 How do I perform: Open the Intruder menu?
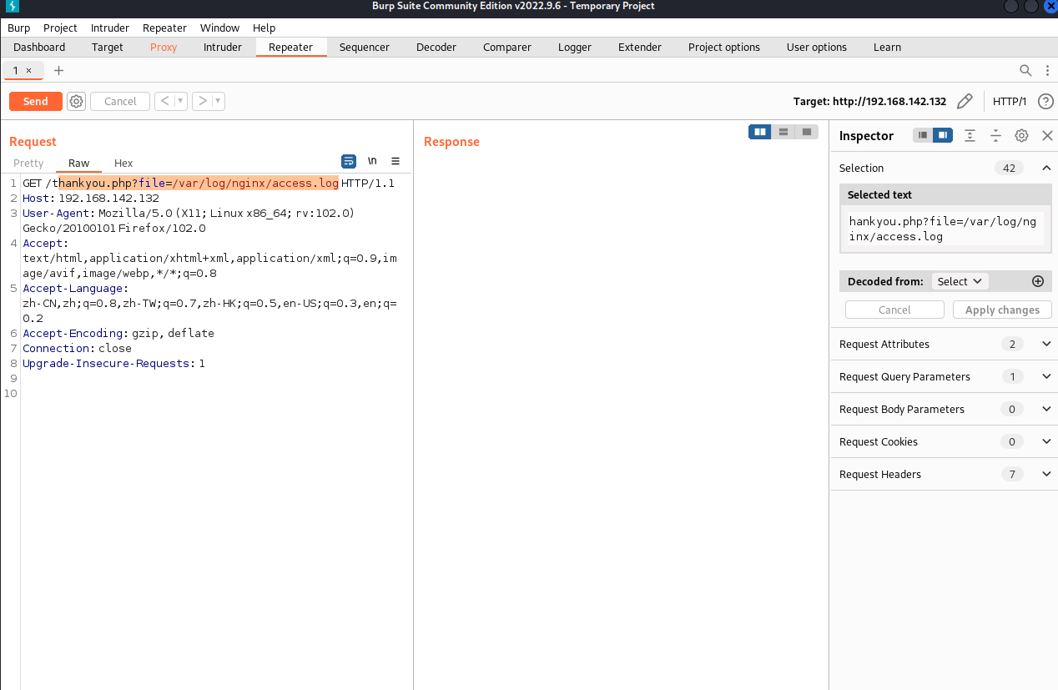pyautogui.click(x=110, y=28)
